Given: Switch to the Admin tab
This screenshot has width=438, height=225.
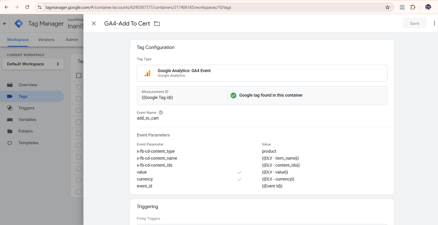Looking at the screenshot, I should point(72,40).
